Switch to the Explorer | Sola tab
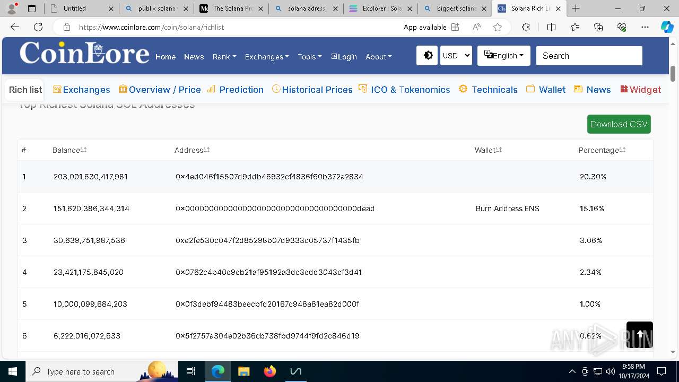Viewport: 679px width, 382px height. pyautogui.click(x=380, y=8)
